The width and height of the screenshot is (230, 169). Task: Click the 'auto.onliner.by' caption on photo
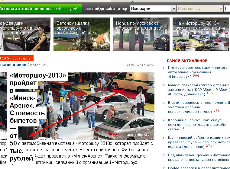click(138, 135)
